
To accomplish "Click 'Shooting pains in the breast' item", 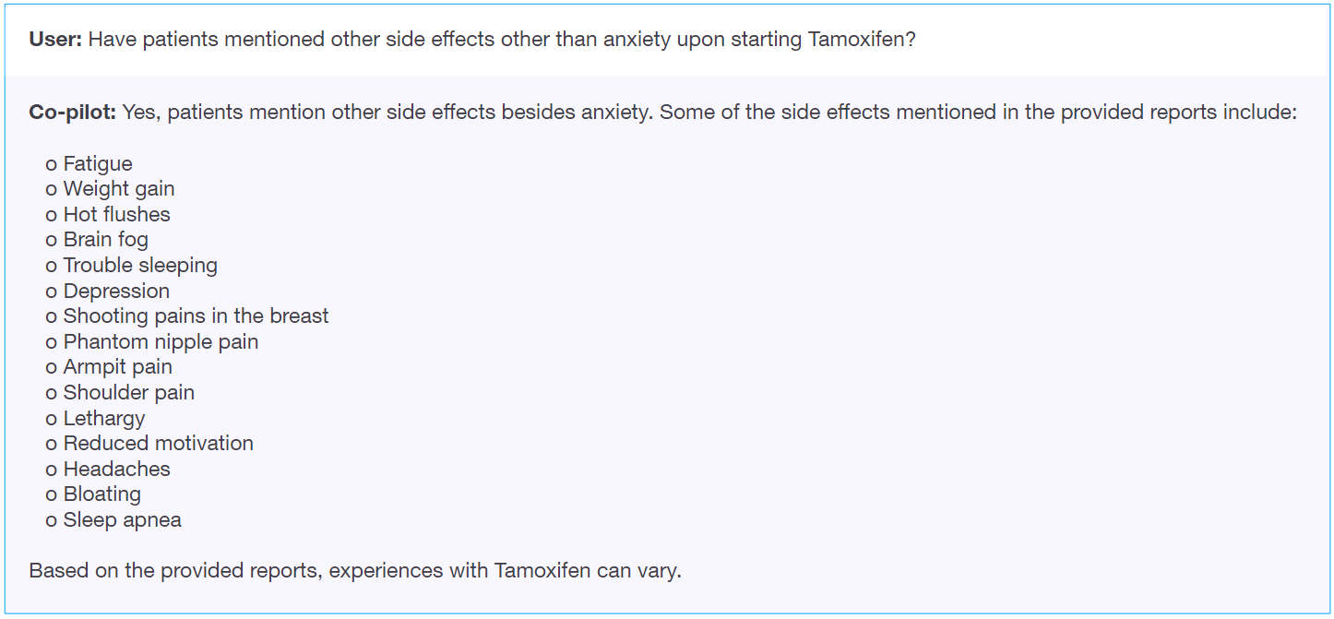I will 196,316.
